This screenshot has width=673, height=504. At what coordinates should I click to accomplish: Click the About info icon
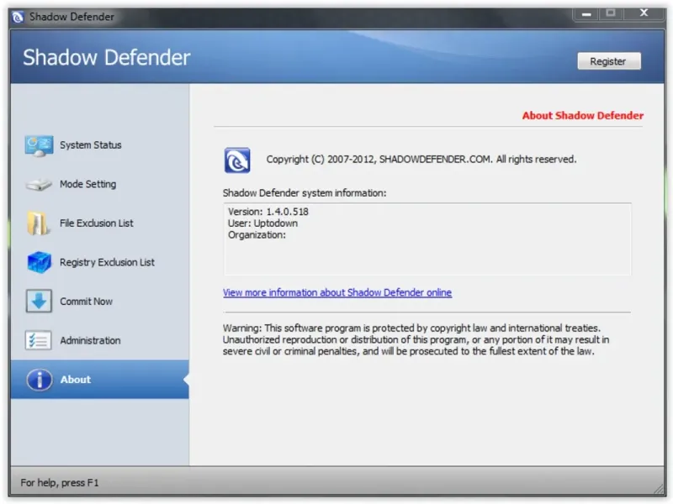coord(39,380)
